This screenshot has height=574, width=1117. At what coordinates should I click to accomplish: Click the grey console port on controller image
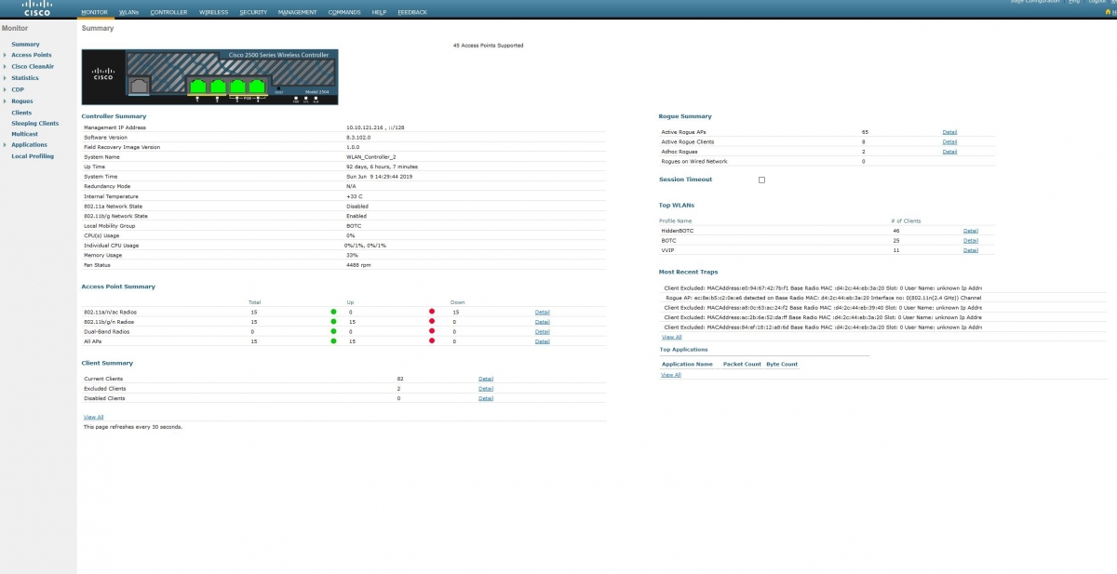point(140,86)
